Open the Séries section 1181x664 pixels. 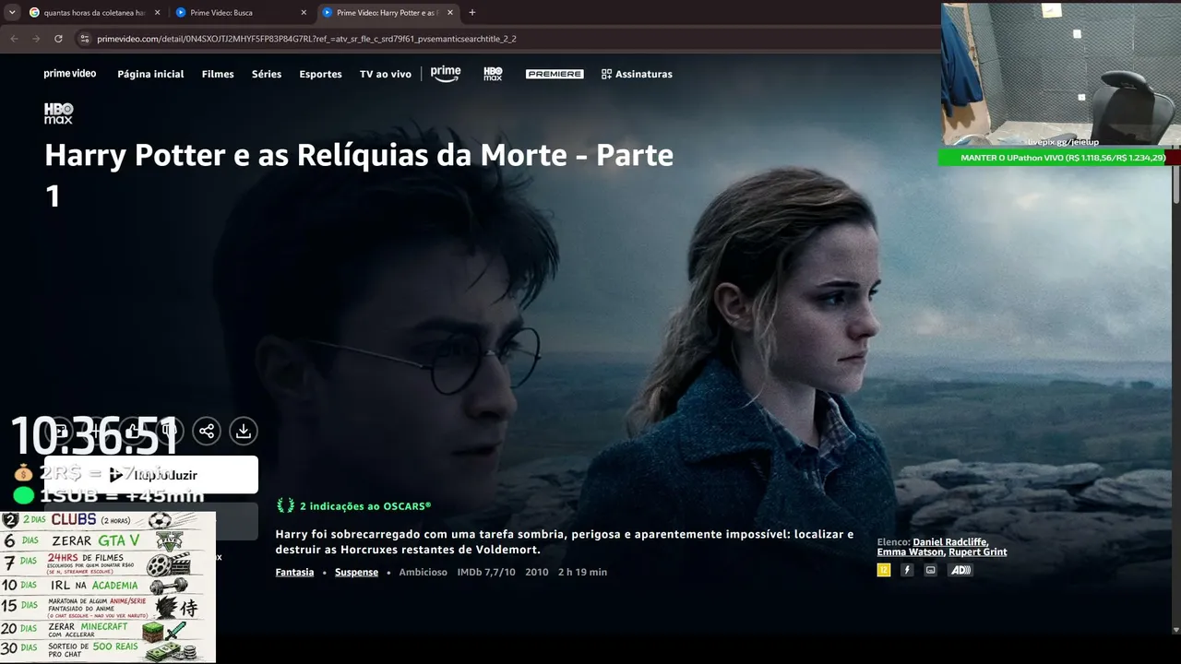[267, 74]
